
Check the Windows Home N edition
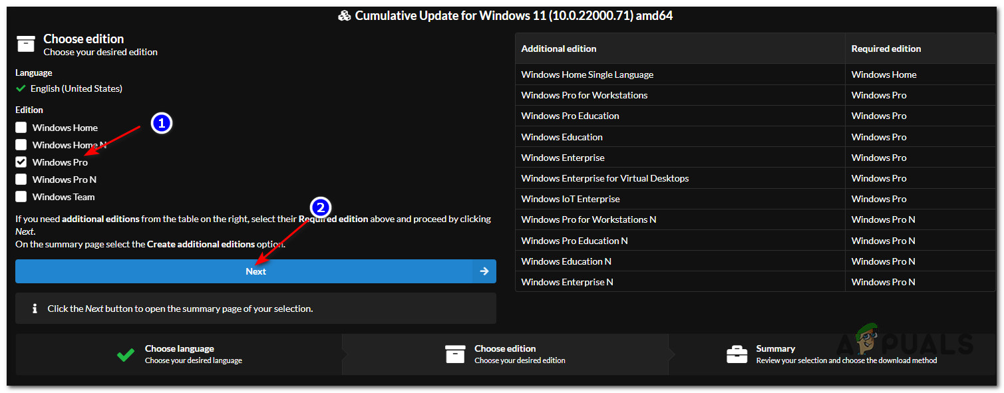21,144
